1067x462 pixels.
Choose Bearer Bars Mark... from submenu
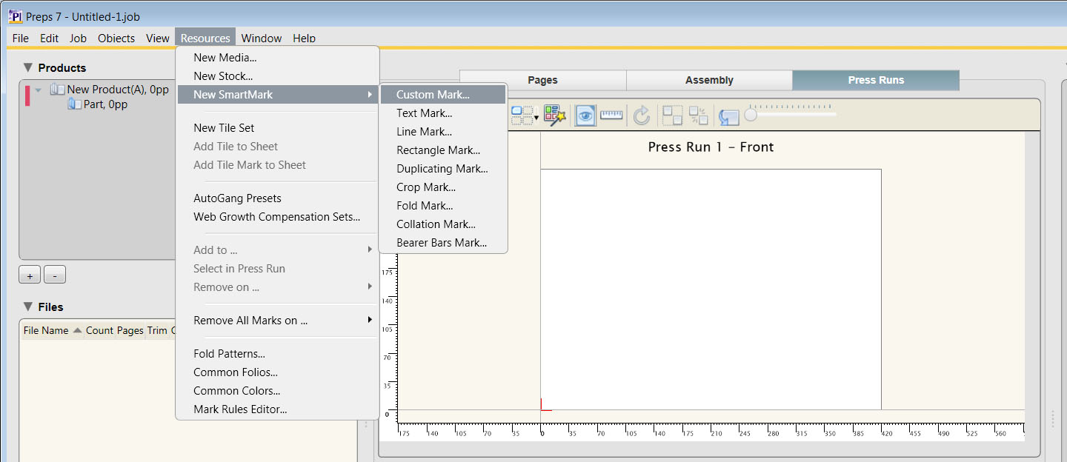point(443,243)
